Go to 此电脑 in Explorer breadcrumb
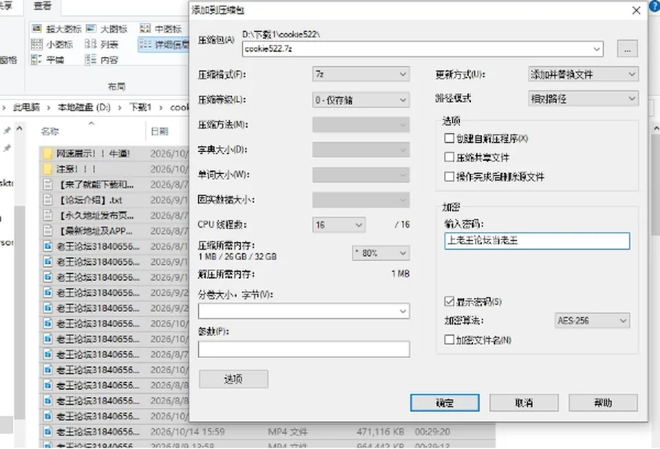The height and width of the screenshot is (449, 660). pyautogui.click(x=26, y=107)
